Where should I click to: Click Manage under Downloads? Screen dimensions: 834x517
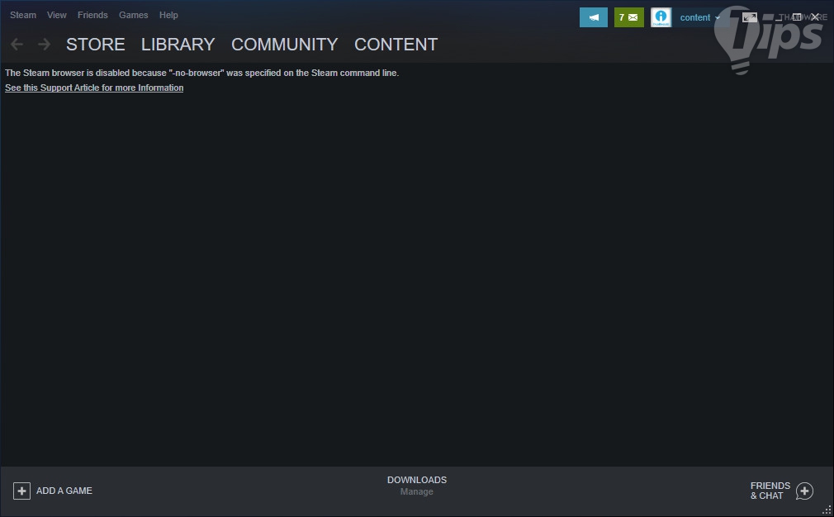coord(417,491)
